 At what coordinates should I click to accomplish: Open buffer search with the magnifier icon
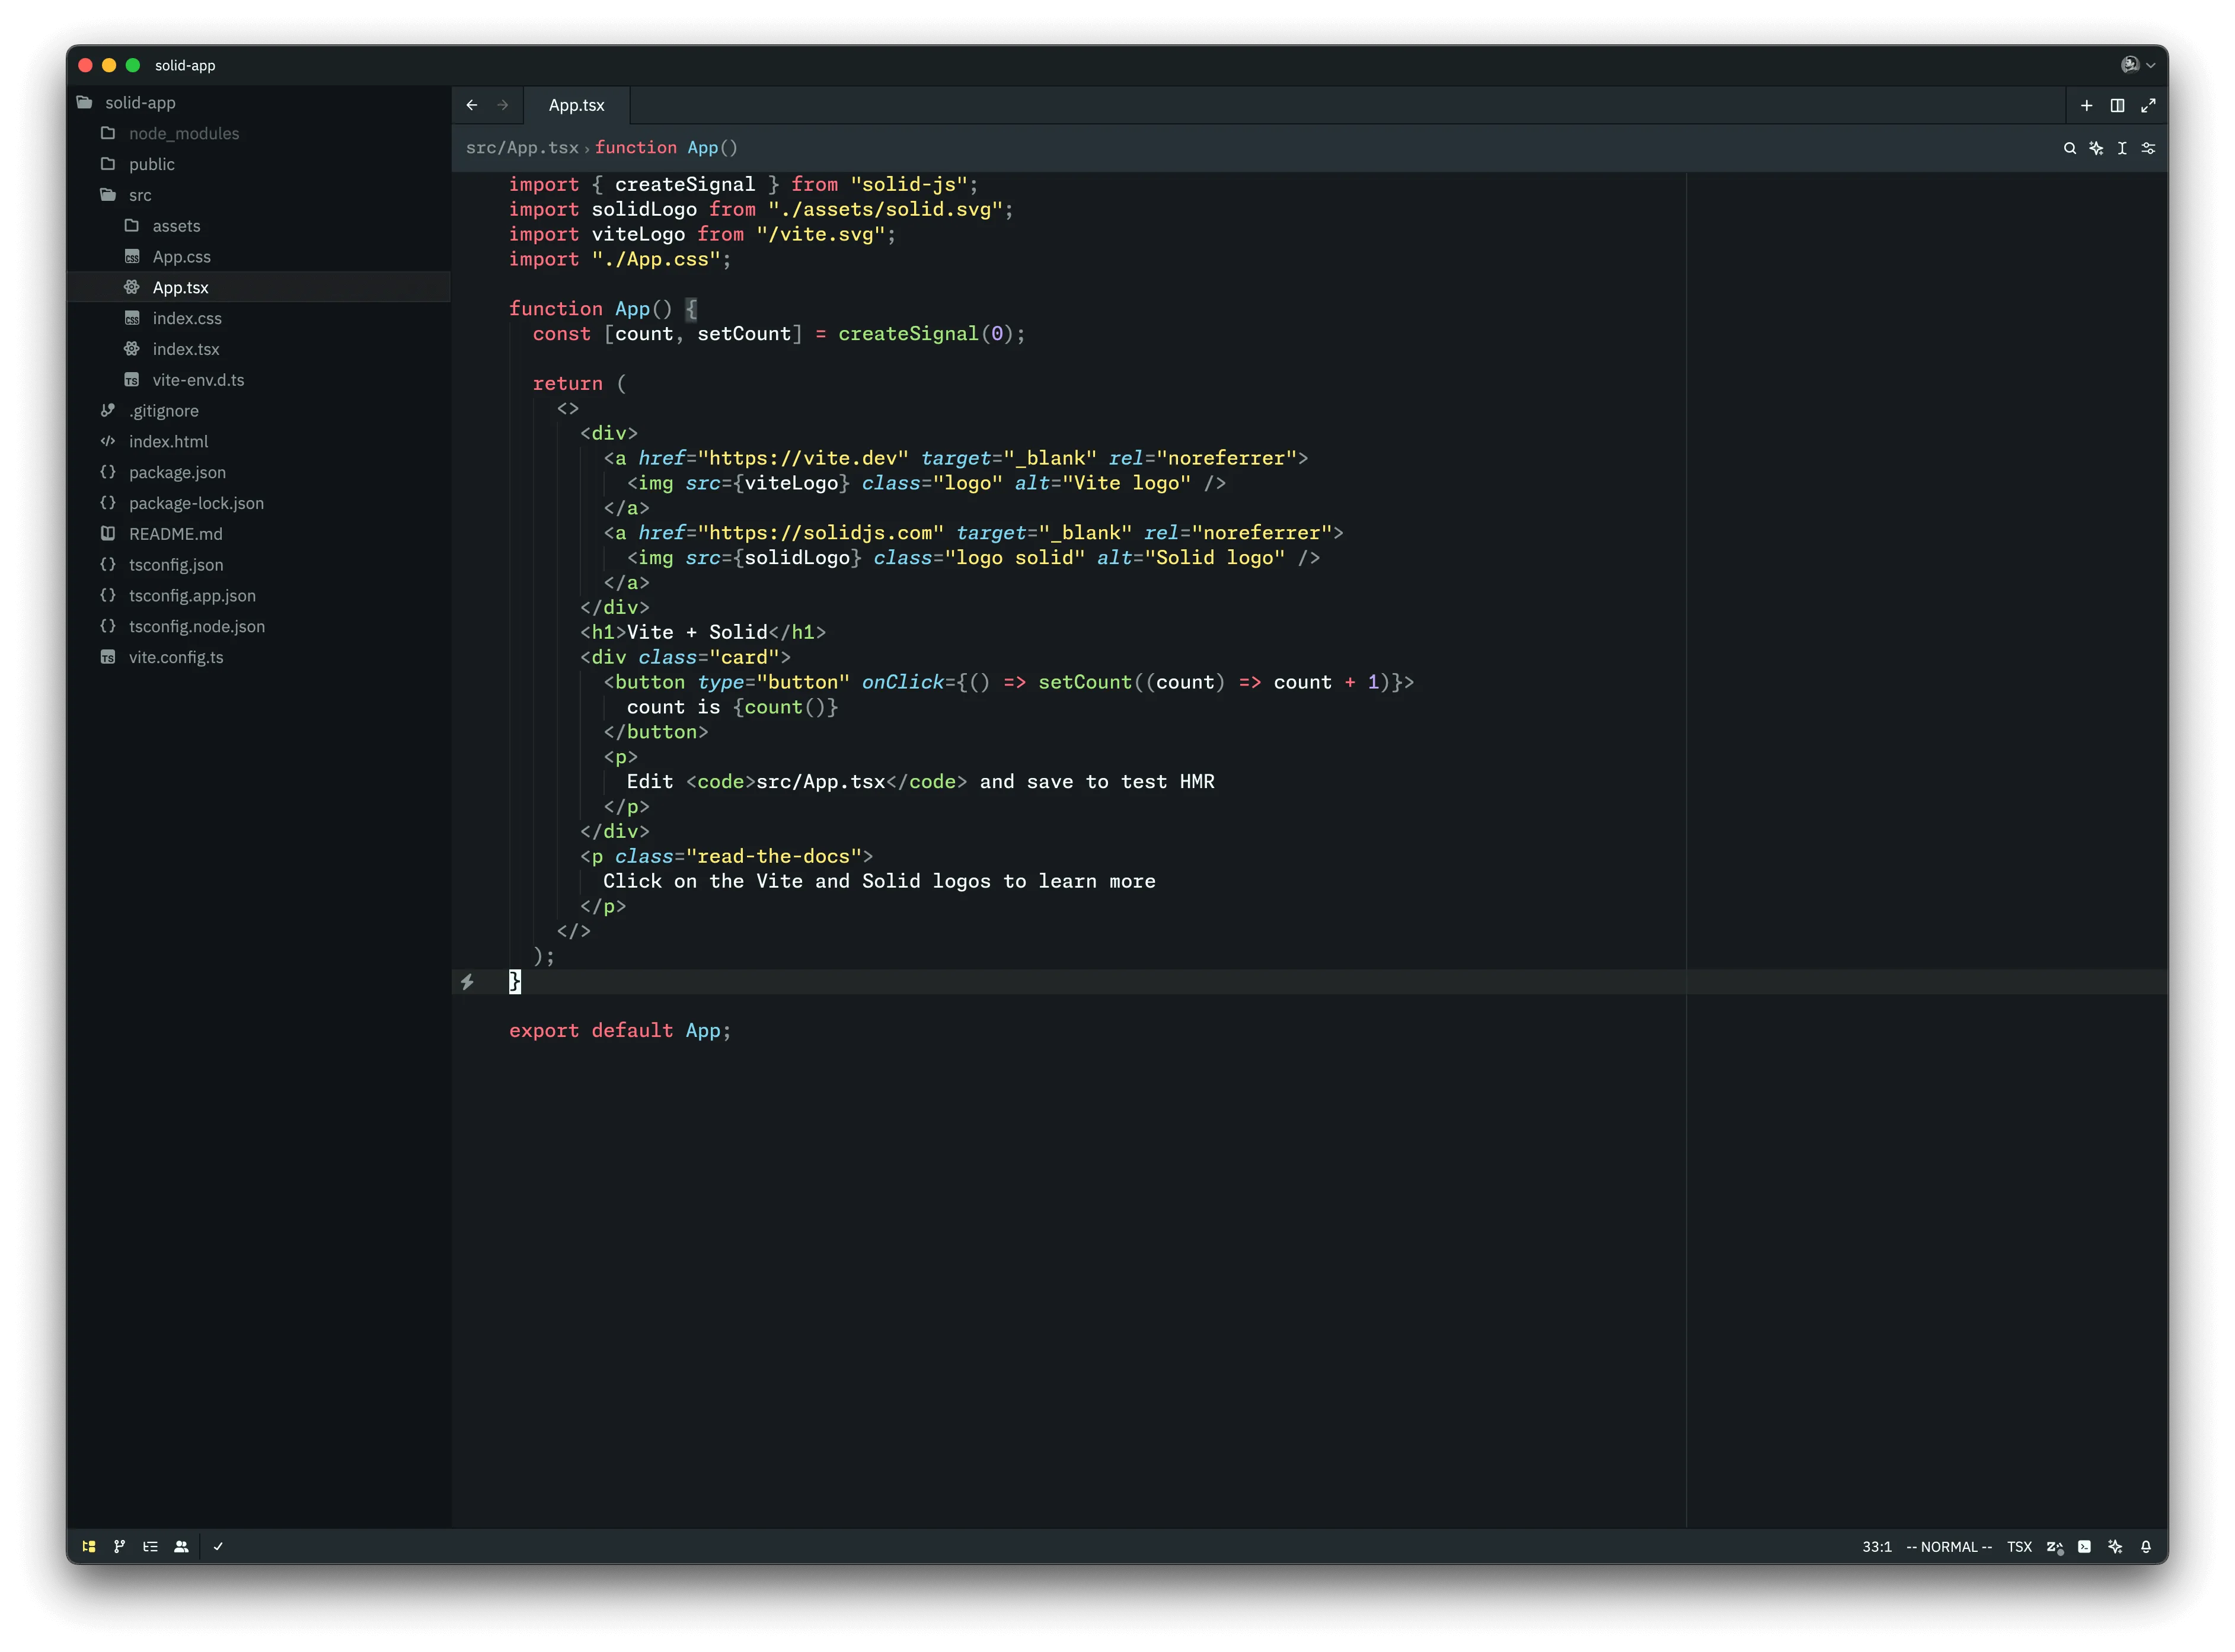[x=2070, y=148]
